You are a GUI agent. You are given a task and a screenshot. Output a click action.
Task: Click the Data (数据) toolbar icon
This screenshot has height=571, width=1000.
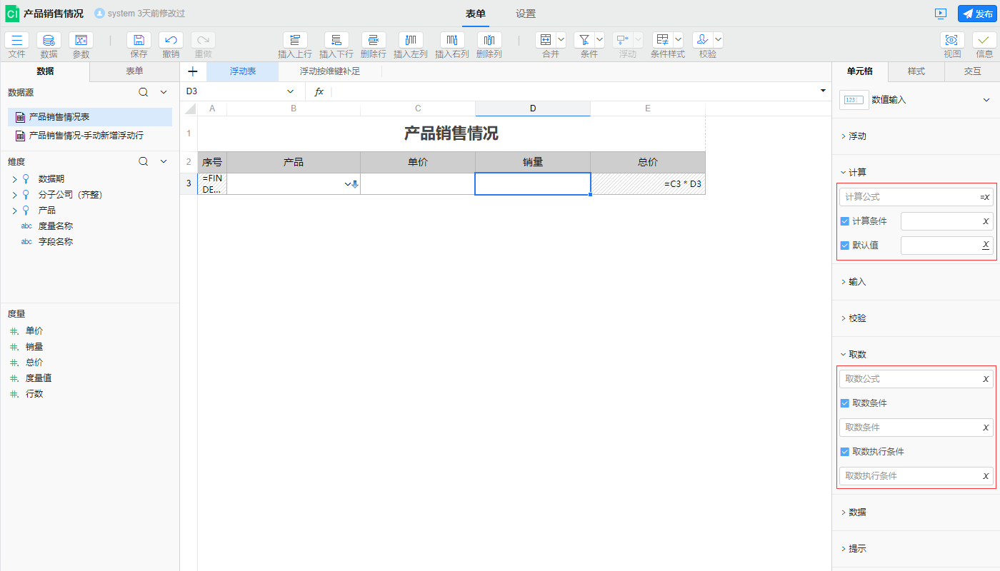(x=49, y=41)
